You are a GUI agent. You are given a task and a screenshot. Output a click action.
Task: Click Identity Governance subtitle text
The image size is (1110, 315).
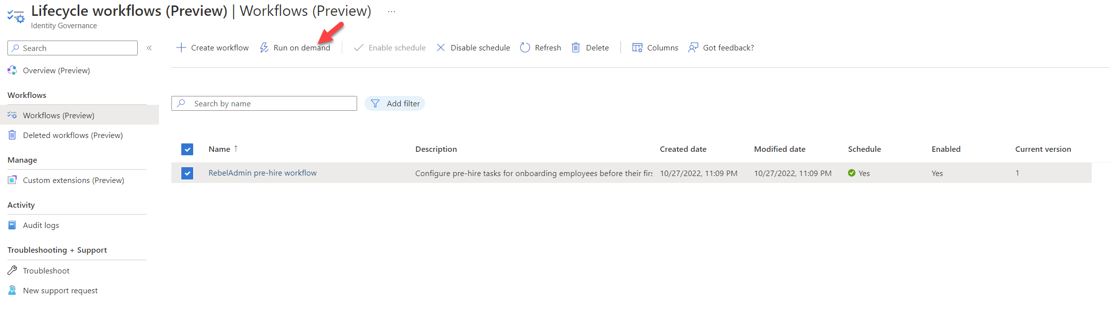click(64, 26)
